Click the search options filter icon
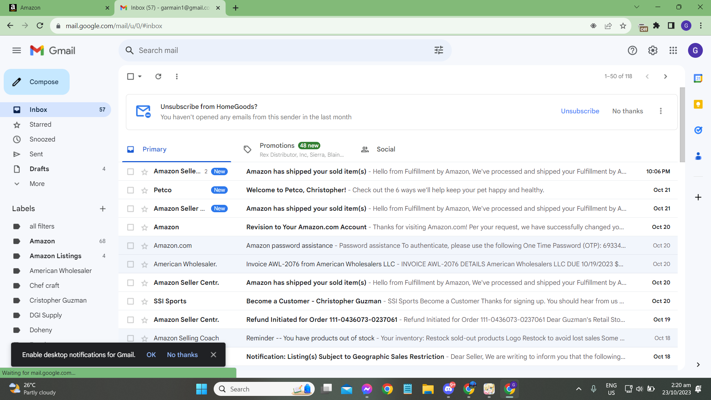Screen dimensions: 711x400 point(439,50)
